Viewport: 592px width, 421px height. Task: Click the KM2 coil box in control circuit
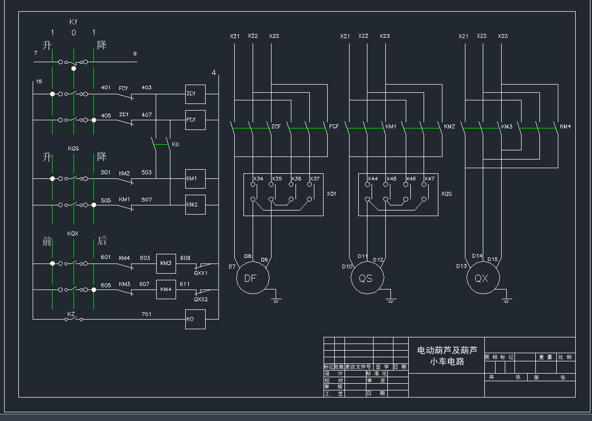point(195,204)
